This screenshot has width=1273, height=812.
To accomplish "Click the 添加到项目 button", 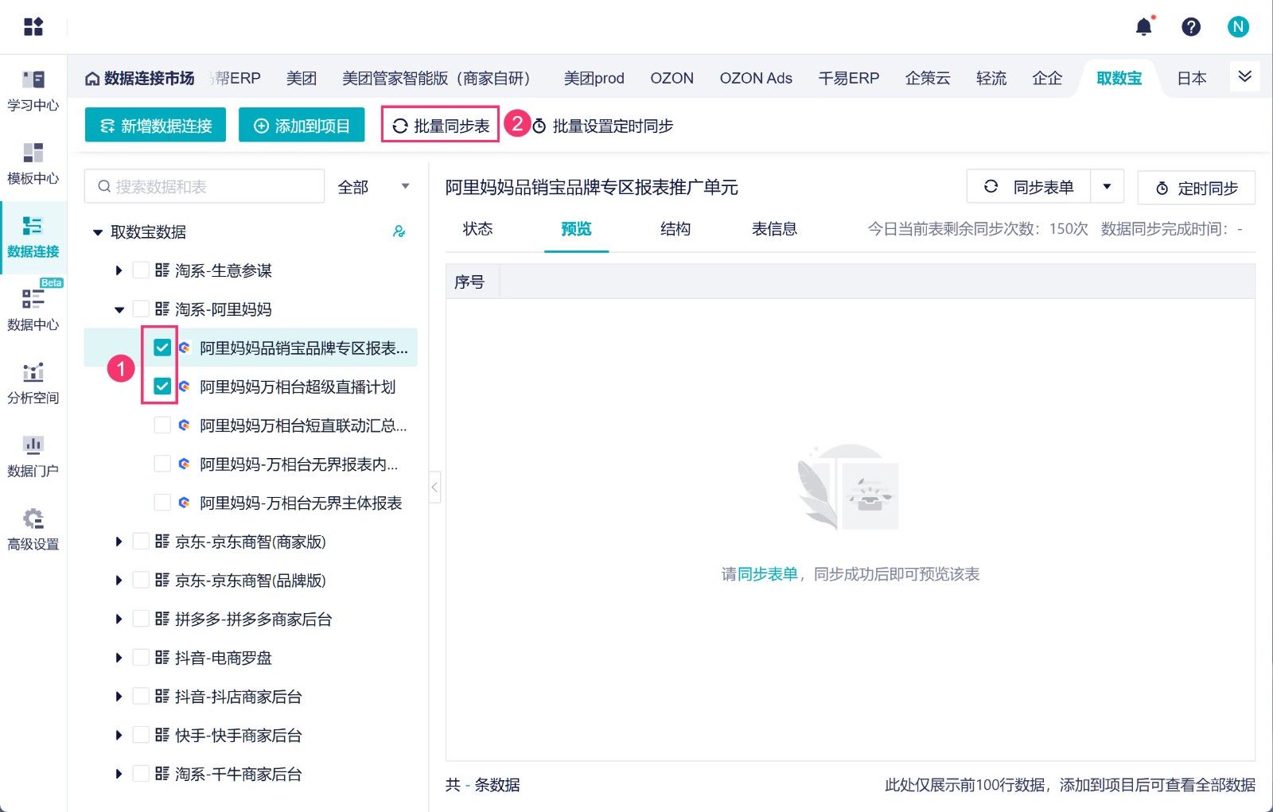I will coord(302,126).
